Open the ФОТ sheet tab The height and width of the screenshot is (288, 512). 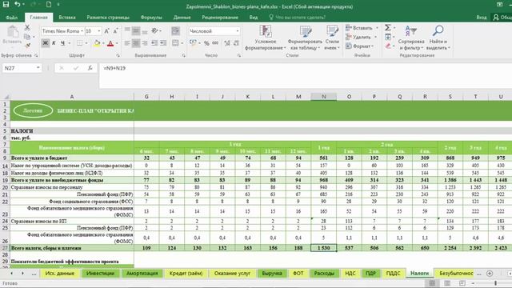click(x=298, y=274)
